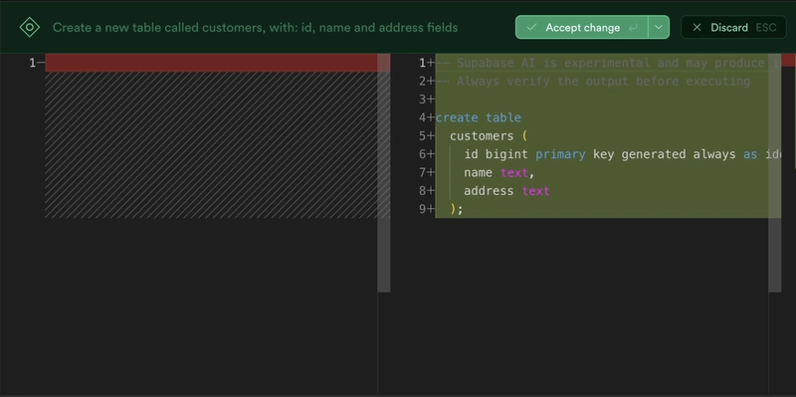
Task: Click the X icon in Discard button
Action: (697, 28)
